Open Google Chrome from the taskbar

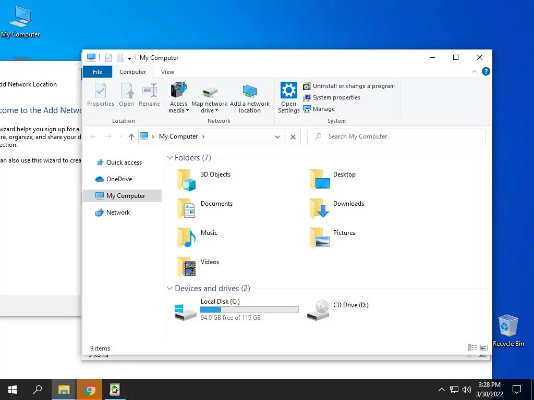[x=90, y=390]
